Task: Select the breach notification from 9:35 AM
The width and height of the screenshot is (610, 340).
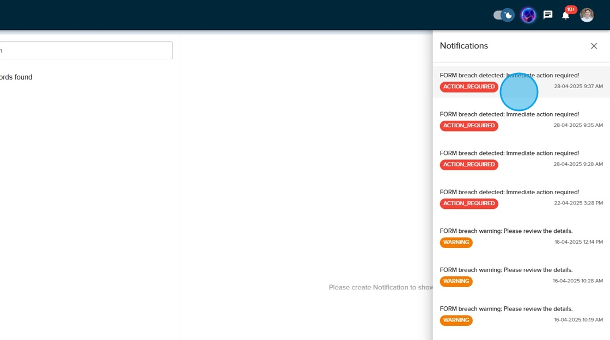Action: [509, 115]
